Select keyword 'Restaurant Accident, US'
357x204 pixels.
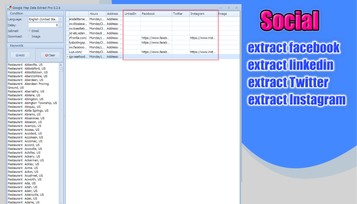[25, 133]
